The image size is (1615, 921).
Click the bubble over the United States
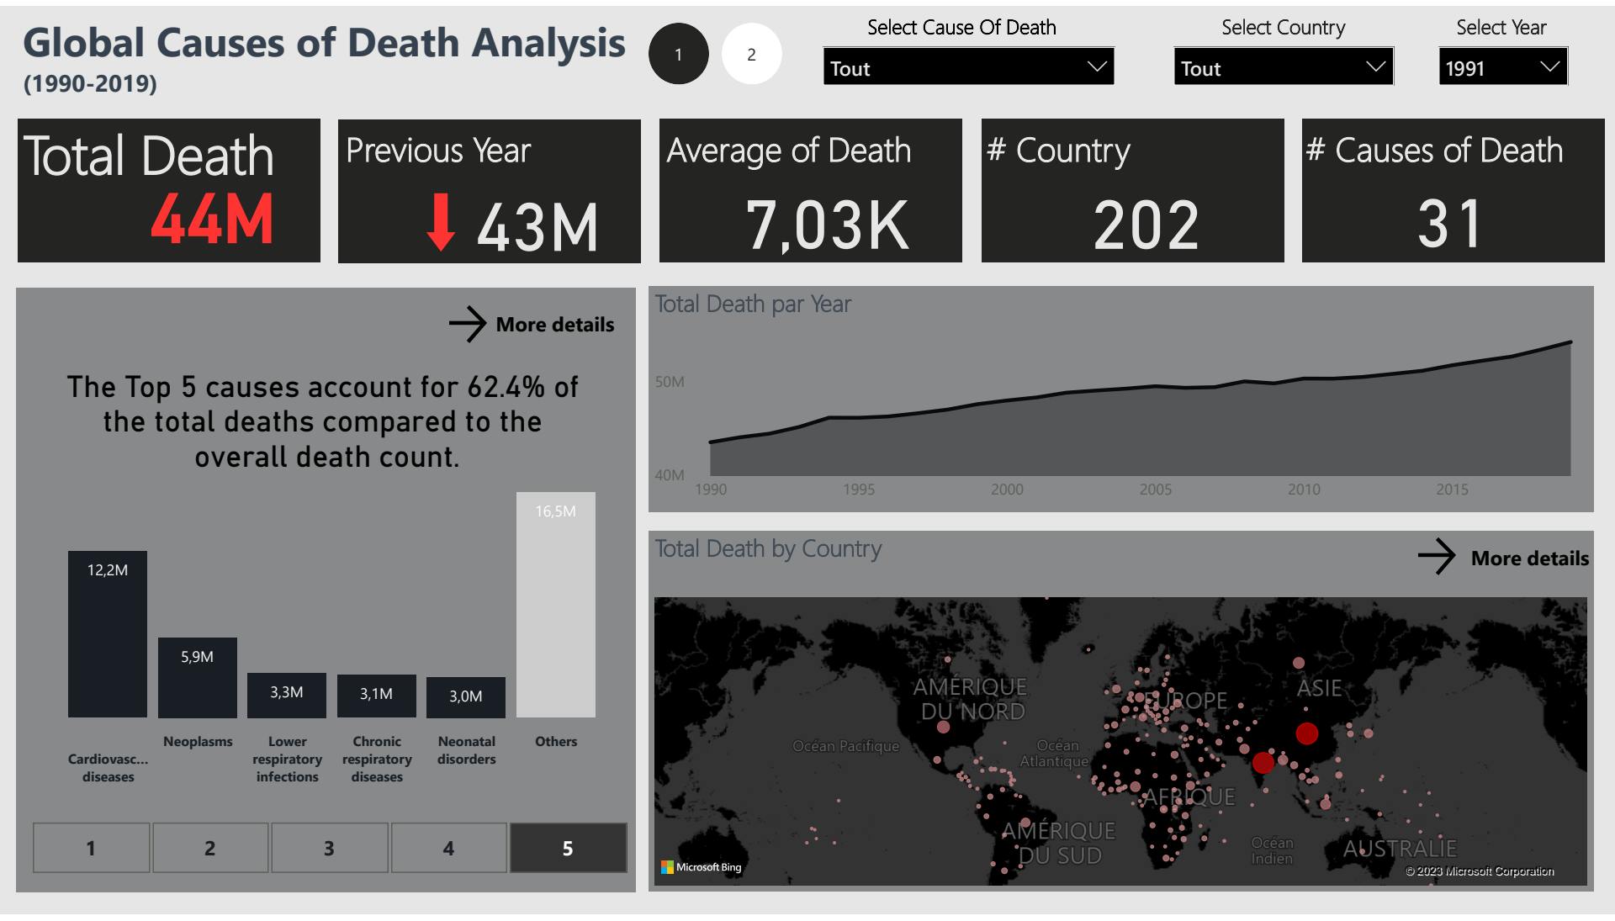[x=943, y=727]
